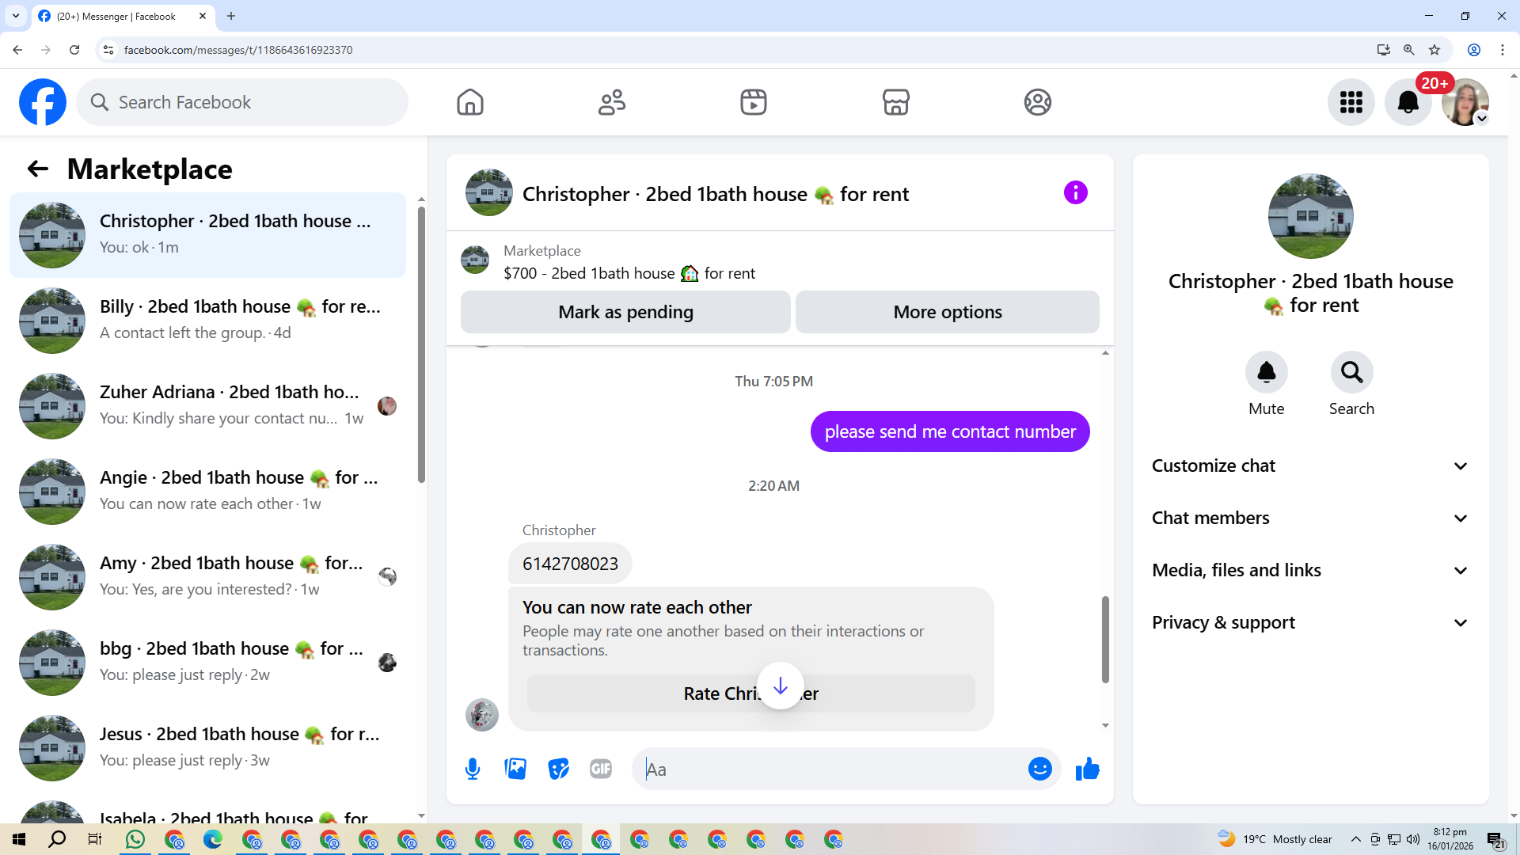Attach a photo using image icon
Screen dimensions: 1520x855
click(x=515, y=769)
